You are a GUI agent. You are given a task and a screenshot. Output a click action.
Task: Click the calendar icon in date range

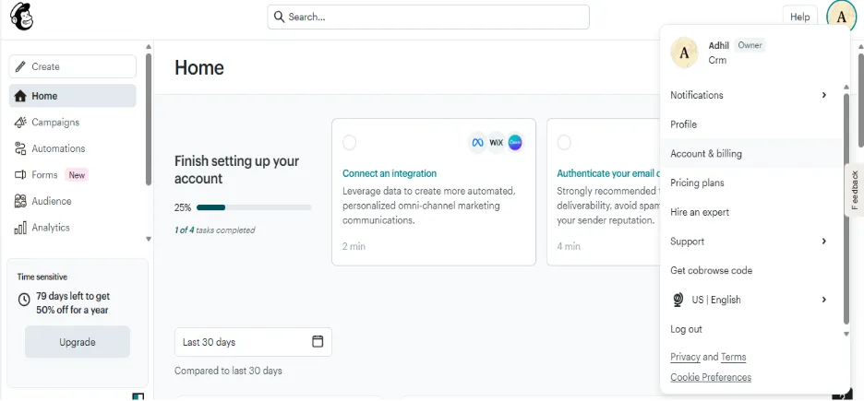pos(318,341)
